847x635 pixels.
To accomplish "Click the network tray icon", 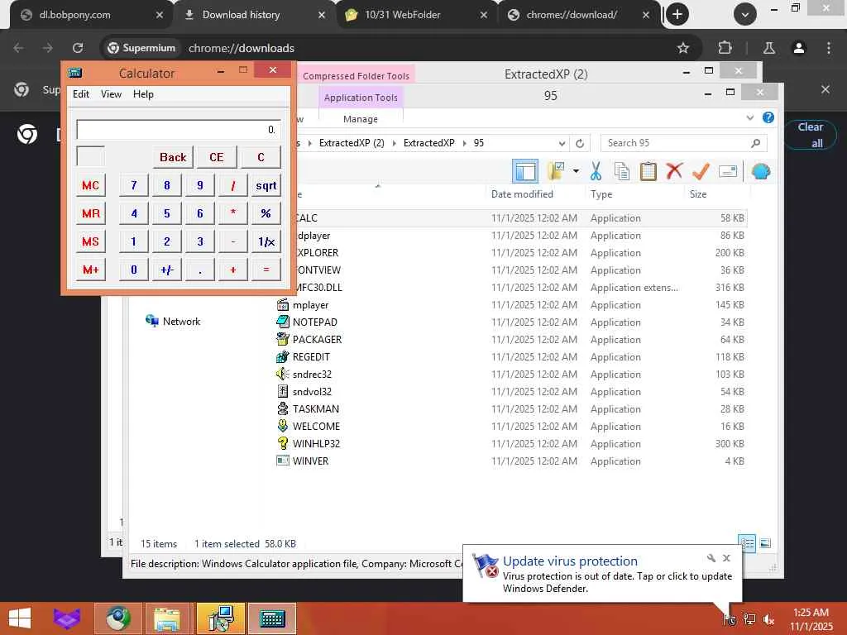I will pyautogui.click(x=749, y=619).
